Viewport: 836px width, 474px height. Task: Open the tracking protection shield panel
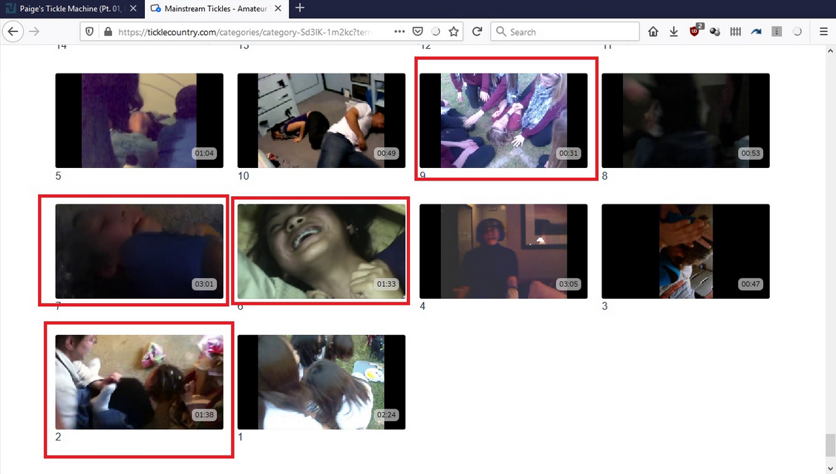coord(90,32)
